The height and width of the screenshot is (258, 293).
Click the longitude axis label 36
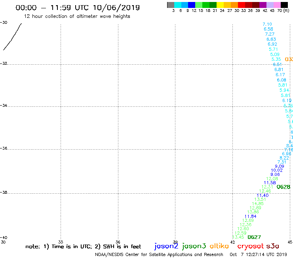118,242
